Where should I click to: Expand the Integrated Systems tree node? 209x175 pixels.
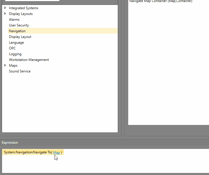[5, 8]
